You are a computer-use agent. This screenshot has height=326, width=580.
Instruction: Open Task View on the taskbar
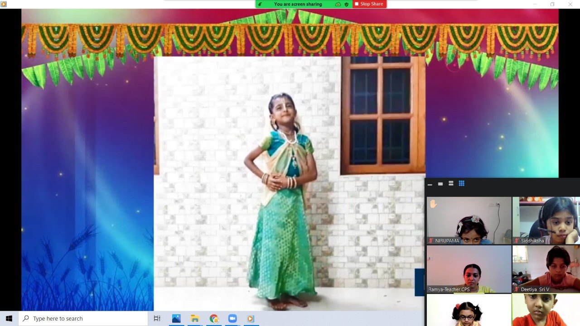(157, 319)
